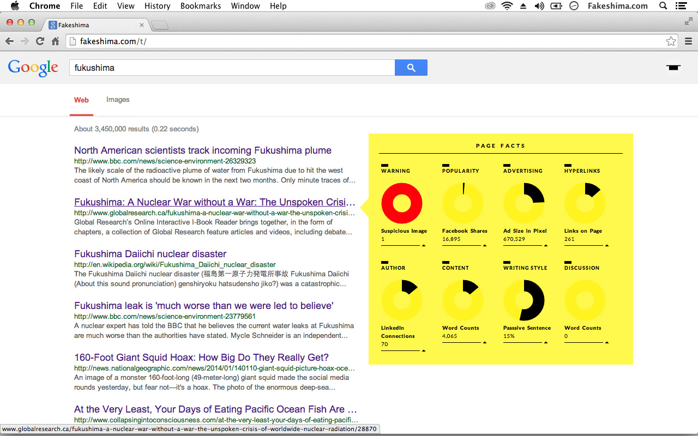
Task: Open the View menu
Action: (x=126, y=6)
